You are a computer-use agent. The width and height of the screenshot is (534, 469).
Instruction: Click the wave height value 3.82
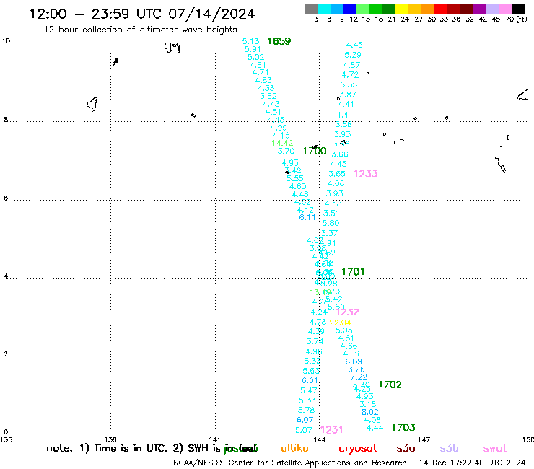[268, 96]
